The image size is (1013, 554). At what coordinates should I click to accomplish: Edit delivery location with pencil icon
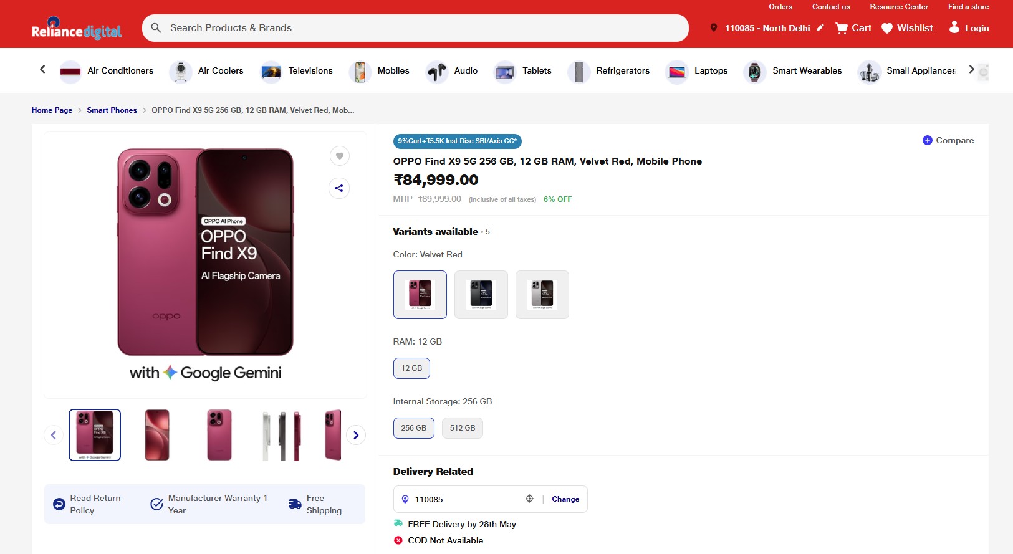(x=820, y=27)
